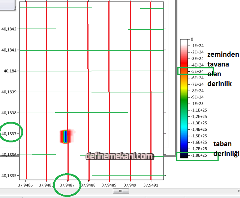Click the 40,1835 y-axis label
The width and height of the screenshot is (240, 198).
[9, 175]
